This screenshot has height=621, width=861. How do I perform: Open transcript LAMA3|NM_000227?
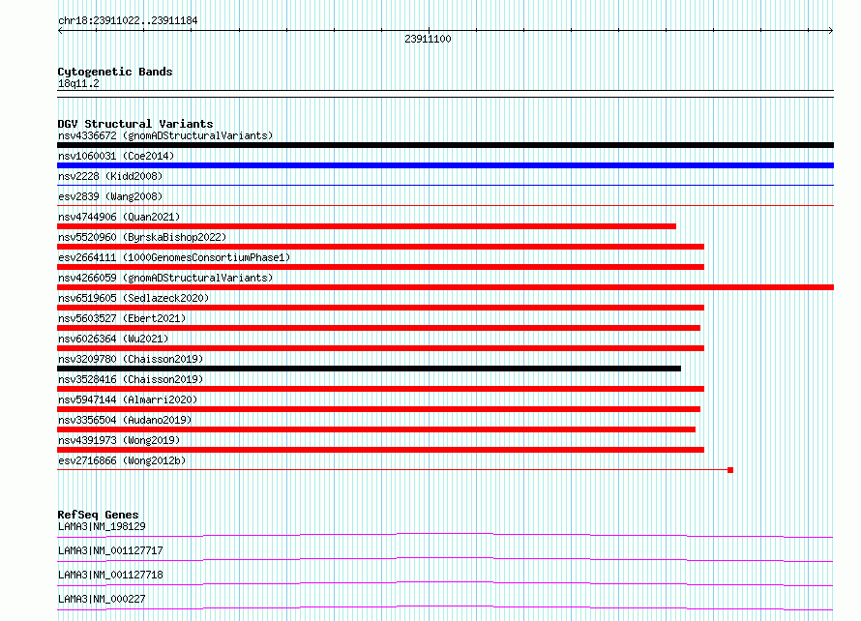(x=102, y=599)
